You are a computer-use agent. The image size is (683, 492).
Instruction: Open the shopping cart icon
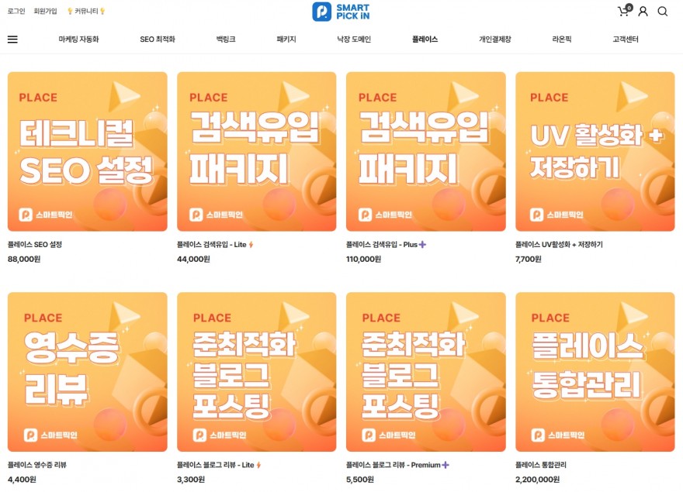[624, 11]
